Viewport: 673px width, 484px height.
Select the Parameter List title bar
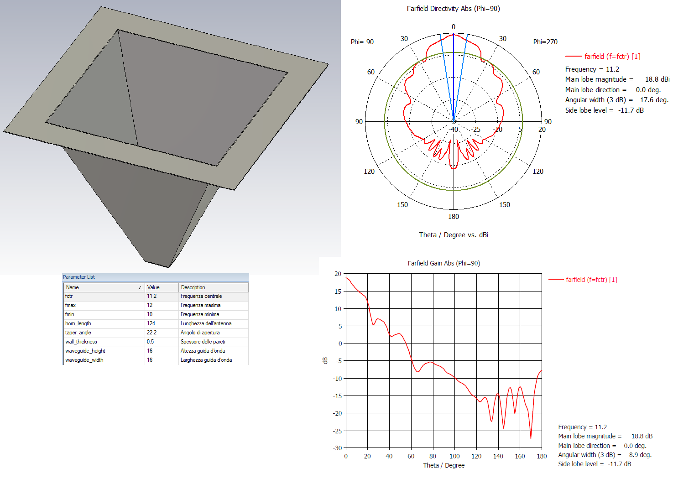(156, 277)
